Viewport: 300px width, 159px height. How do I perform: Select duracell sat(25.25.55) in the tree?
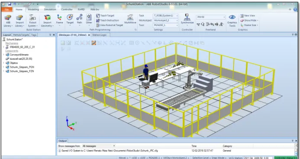[x=19, y=59]
